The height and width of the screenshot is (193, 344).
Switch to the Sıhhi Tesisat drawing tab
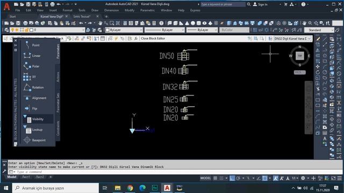coord(82,17)
